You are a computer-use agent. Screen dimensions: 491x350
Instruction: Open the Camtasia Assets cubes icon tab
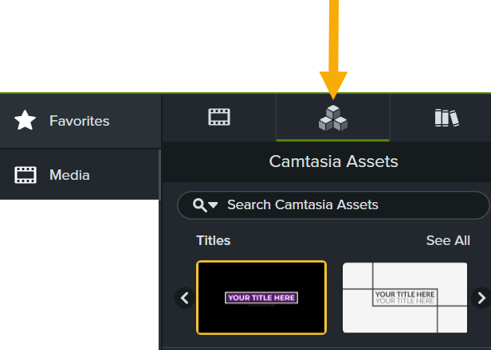coord(333,118)
